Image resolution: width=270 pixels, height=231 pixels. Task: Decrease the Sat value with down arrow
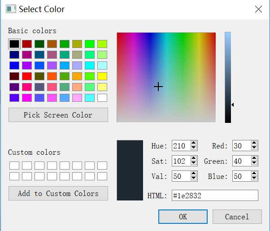tap(194, 163)
